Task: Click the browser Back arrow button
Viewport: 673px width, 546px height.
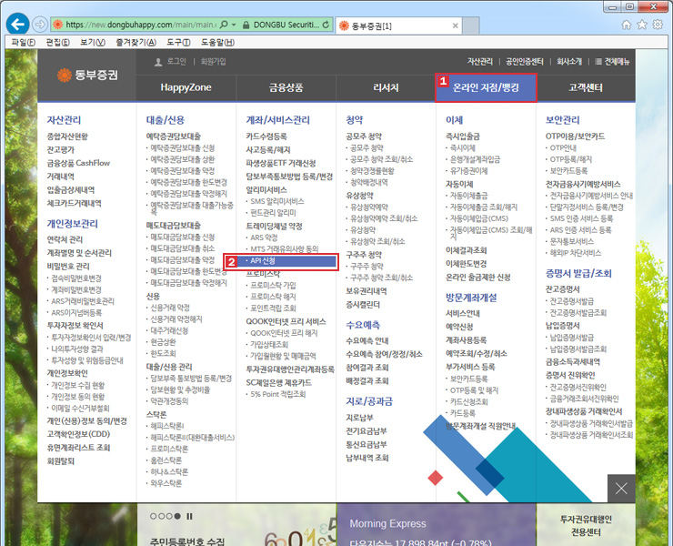Action: 17,25
